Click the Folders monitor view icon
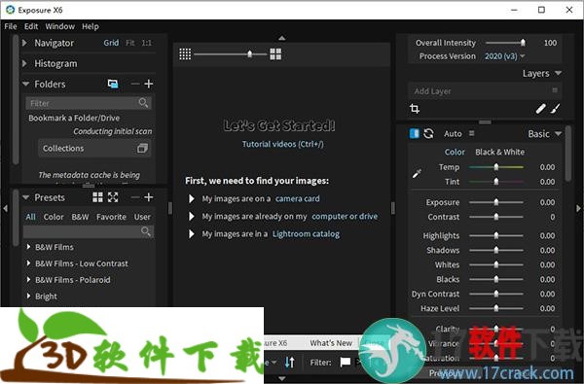This screenshot has width=584, height=384. click(113, 84)
